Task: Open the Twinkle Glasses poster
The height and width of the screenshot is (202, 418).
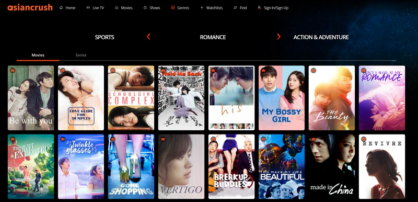Action: [x=81, y=166]
